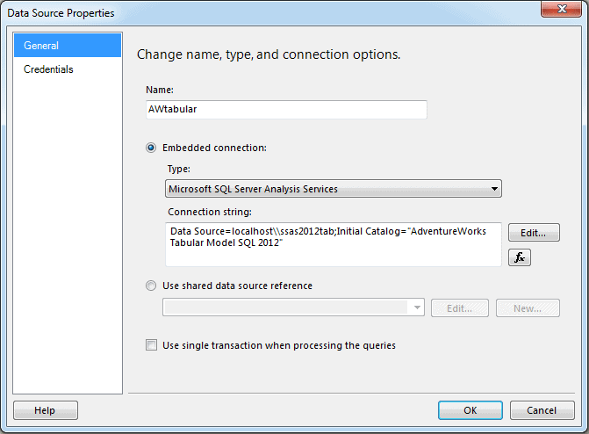This screenshot has width=589, height=434.
Task: Open the fx expression editor button
Action: coord(519,257)
